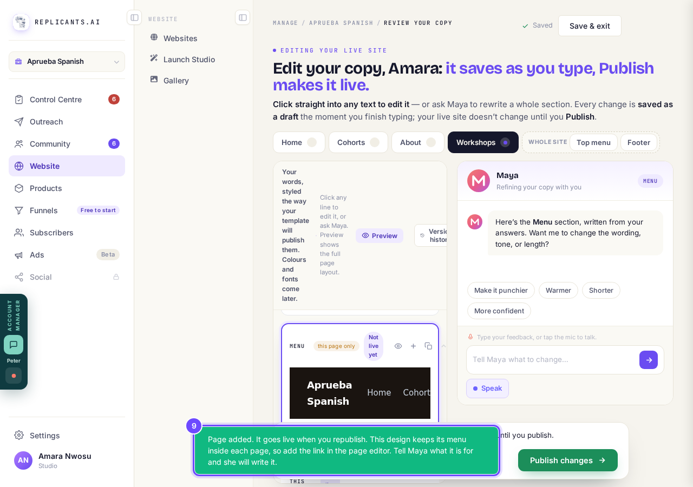Image resolution: width=693 pixels, height=487 pixels.
Task: Click the Launch Studio magic wand icon
Action: [x=154, y=58]
